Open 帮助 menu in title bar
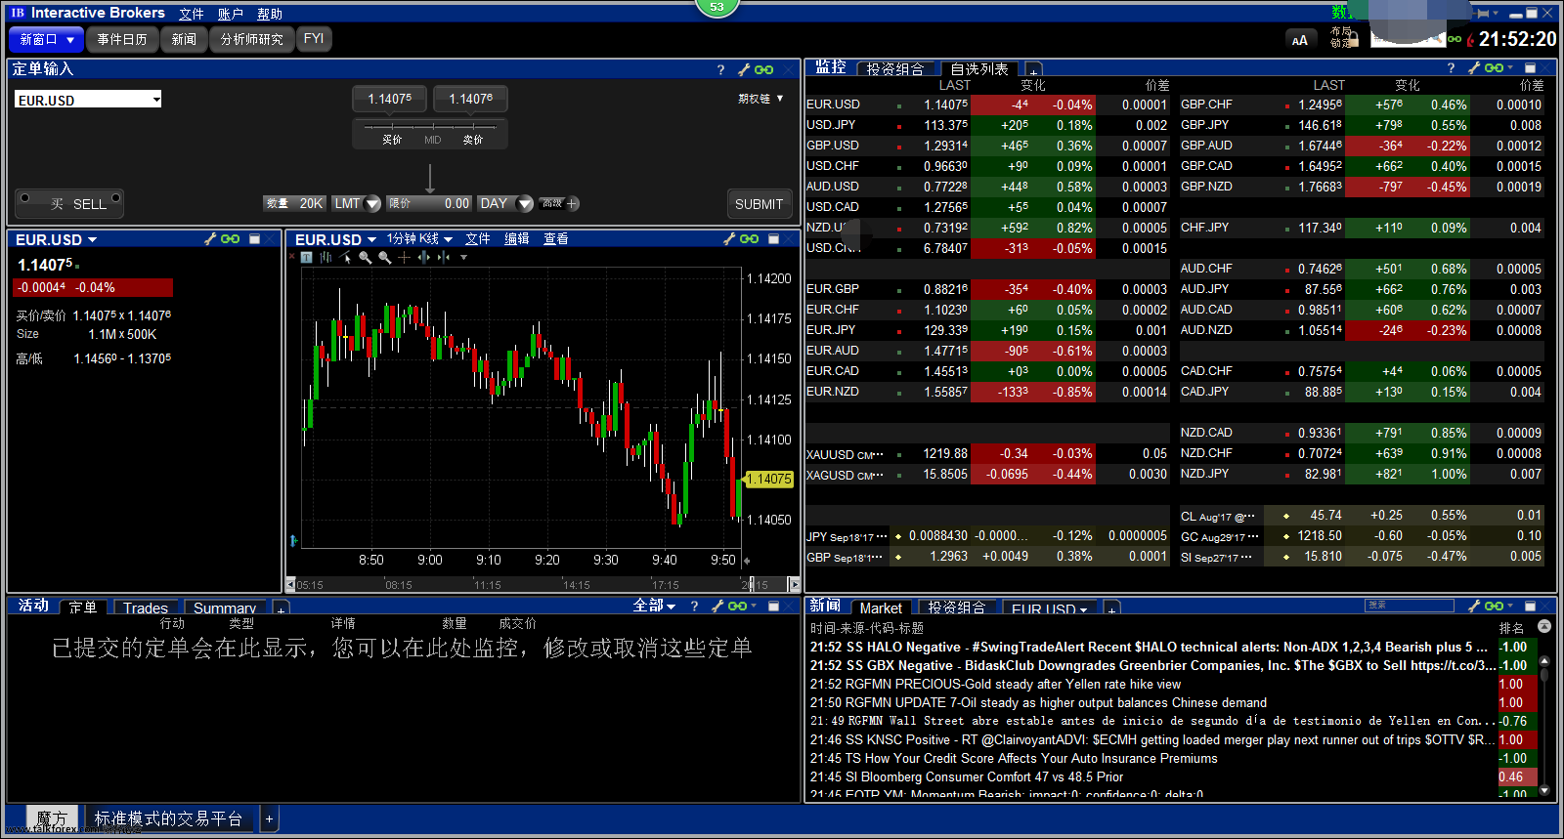Screen dimensions: 1564x839 point(270,14)
